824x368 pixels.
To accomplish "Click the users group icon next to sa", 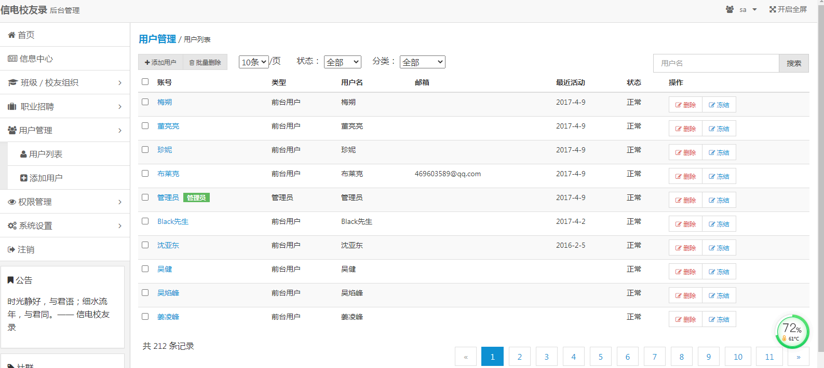I will (x=730, y=9).
